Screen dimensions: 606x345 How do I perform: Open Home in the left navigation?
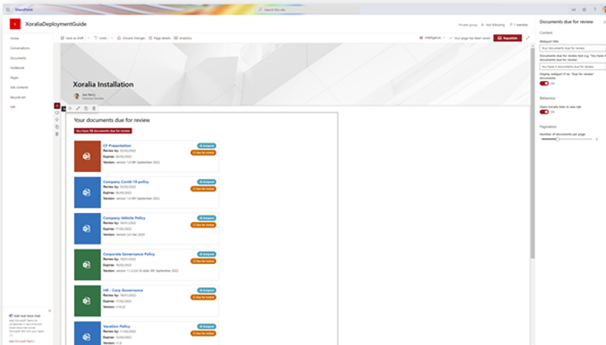click(14, 38)
